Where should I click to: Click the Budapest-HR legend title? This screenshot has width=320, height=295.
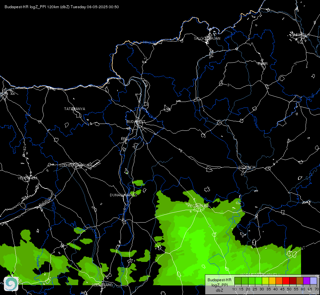(219, 280)
